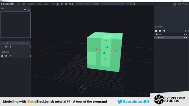The image size is (189, 106).
Task: Open the Filter menu
Action: 39,4
